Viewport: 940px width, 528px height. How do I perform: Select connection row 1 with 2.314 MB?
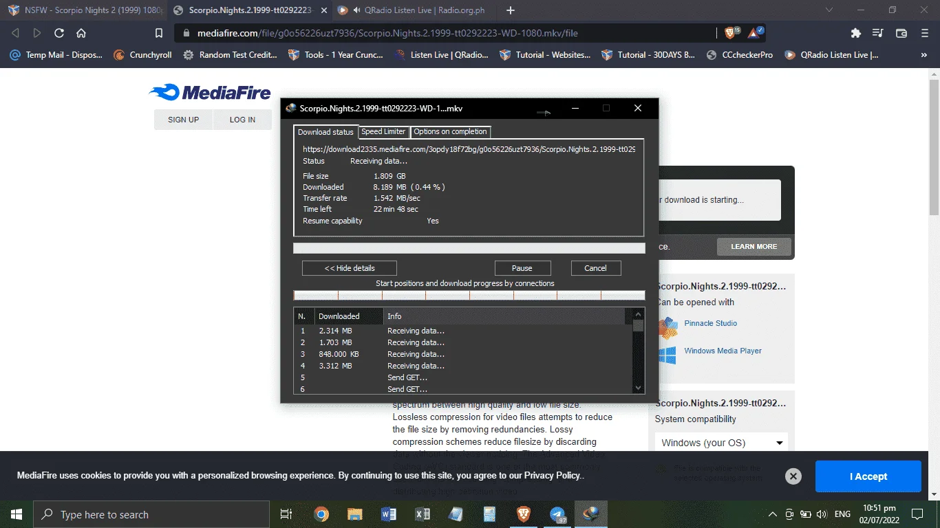coord(462,331)
